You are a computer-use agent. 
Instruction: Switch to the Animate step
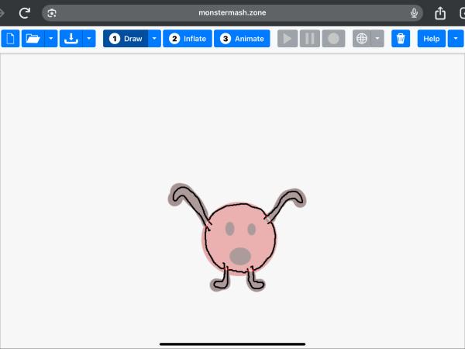coord(242,39)
